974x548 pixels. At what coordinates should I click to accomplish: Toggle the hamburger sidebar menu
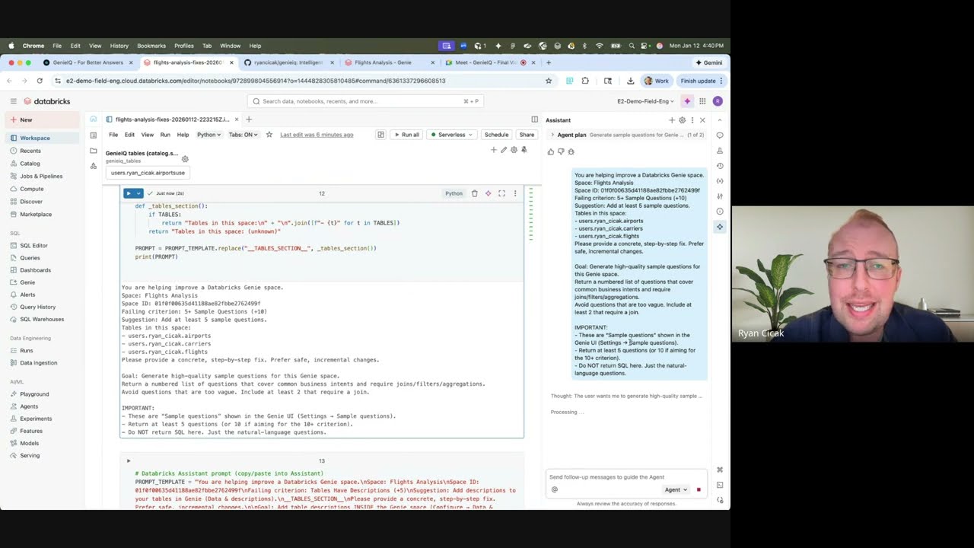click(13, 101)
